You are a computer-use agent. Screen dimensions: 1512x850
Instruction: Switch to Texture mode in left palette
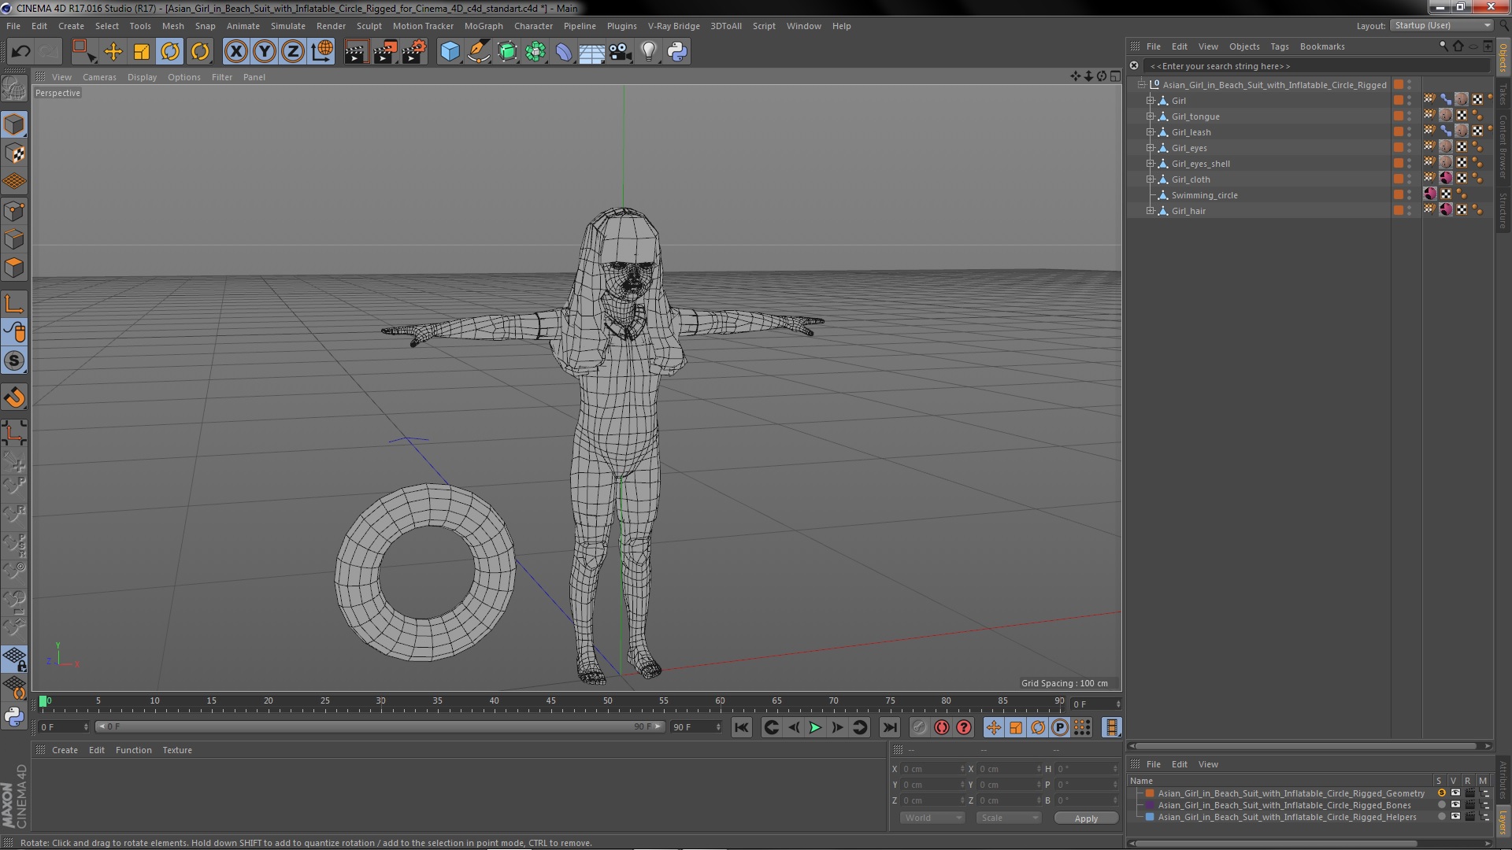click(14, 153)
